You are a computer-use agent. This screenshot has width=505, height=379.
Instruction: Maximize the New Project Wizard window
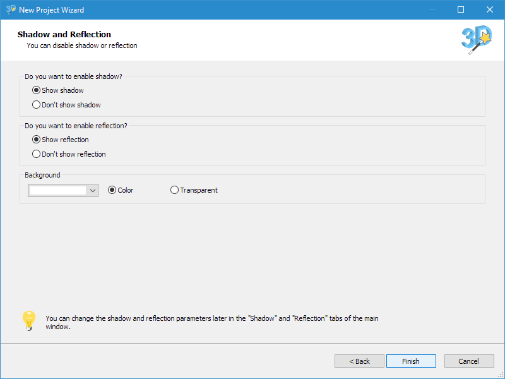tap(461, 9)
